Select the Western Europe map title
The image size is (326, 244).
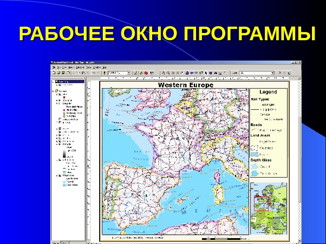coord(186,85)
